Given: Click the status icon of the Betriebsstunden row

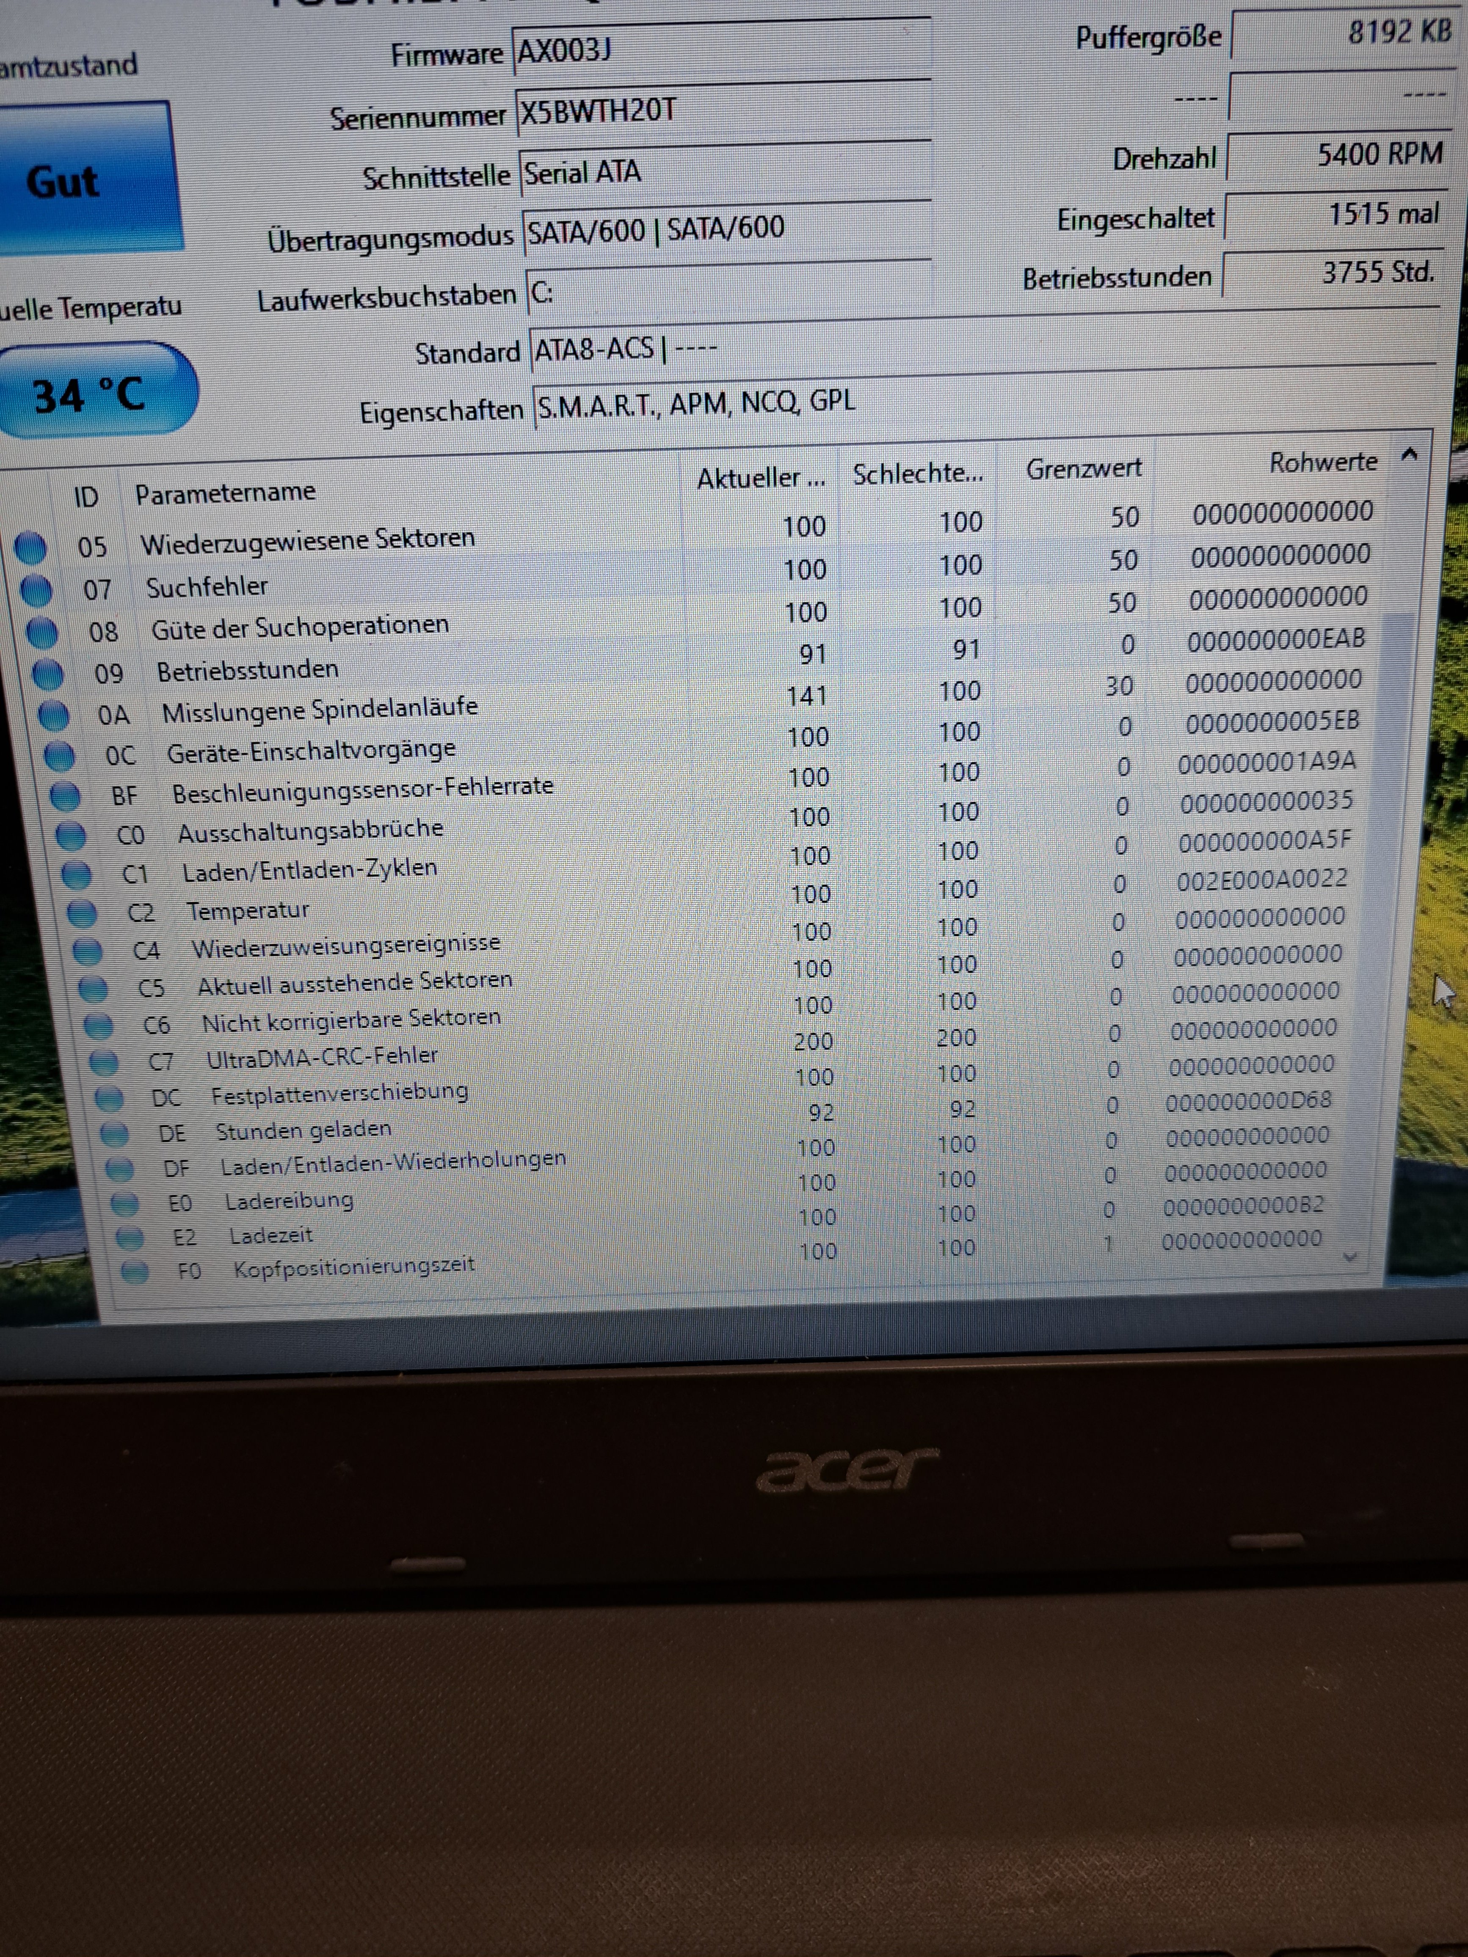Looking at the screenshot, I should (x=48, y=674).
